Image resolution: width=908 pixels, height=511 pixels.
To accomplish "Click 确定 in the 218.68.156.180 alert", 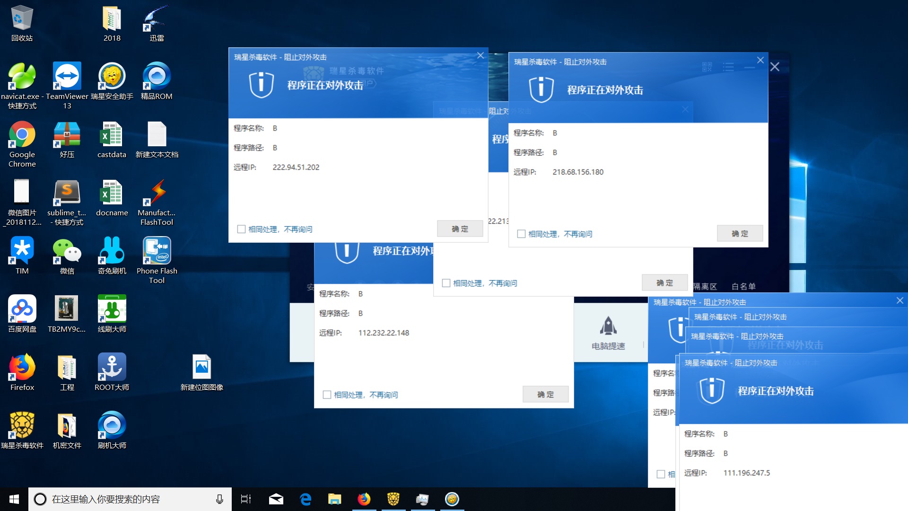I will pyautogui.click(x=740, y=234).
